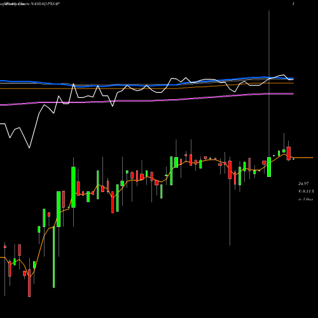The image size is (318, 318).
Task: Click the tallest green candlestick near the chart's left
Action: coord(53,257)
